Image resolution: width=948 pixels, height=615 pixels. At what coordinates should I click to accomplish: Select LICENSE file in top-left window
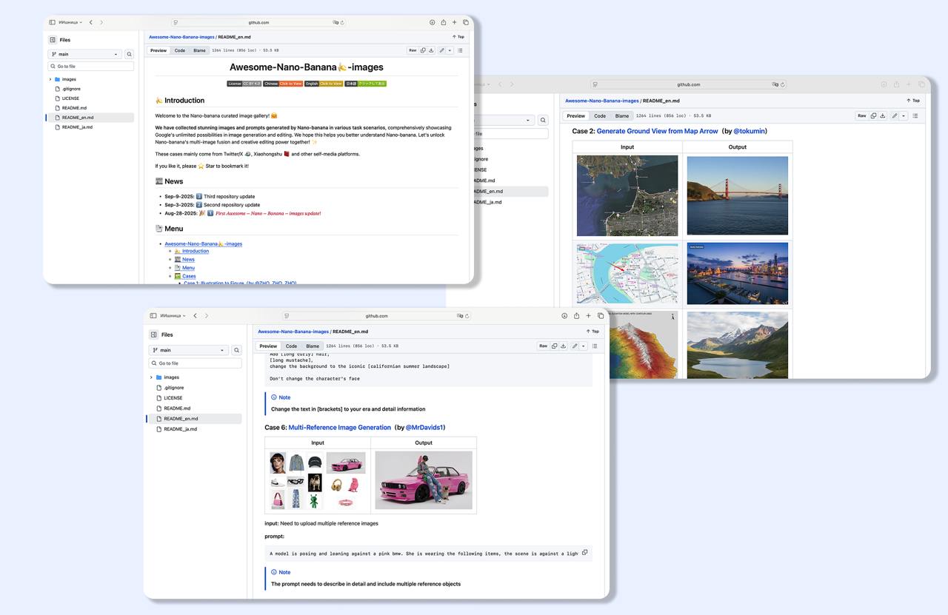[70, 98]
